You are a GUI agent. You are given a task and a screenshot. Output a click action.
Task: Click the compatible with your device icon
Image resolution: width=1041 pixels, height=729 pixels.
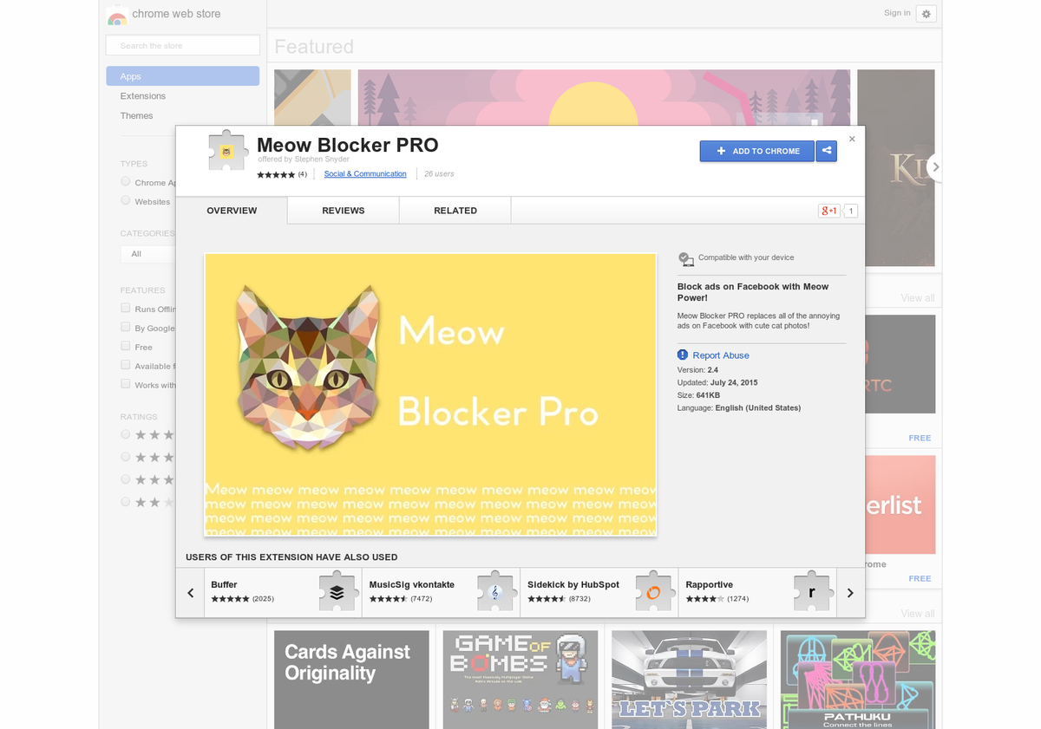tap(686, 258)
